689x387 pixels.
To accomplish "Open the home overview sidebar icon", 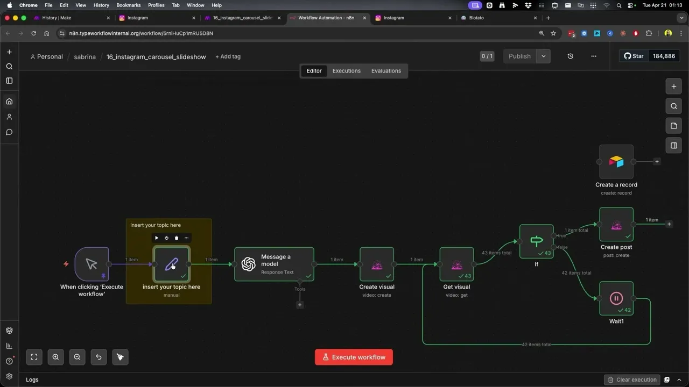I will tap(9, 102).
